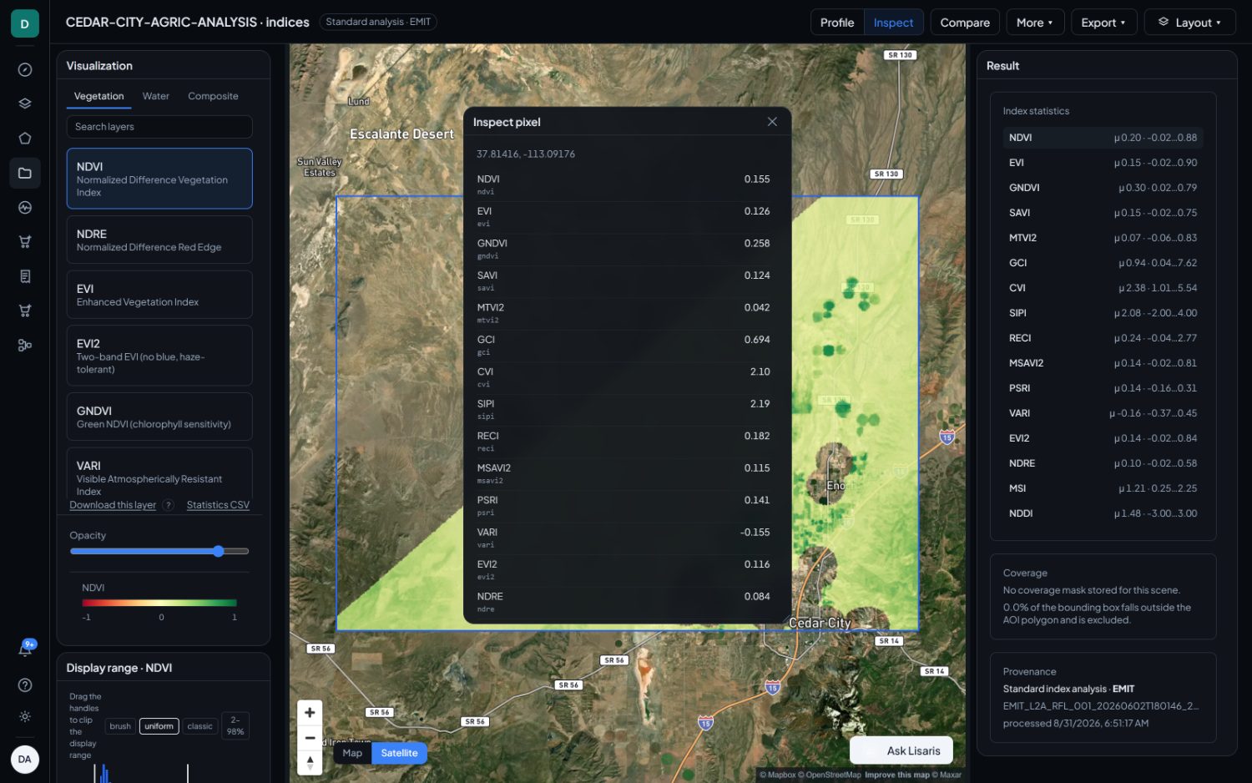This screenshot has height=783, width=1252.
Task: Open the workflow nodes sidebar icon
Action: (x=25, y=345)
